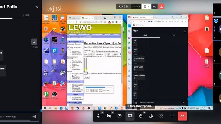Viewport: 221px width, 124px height.
Task: Open HD video quality settings
Action: click(x=154, y=7)
